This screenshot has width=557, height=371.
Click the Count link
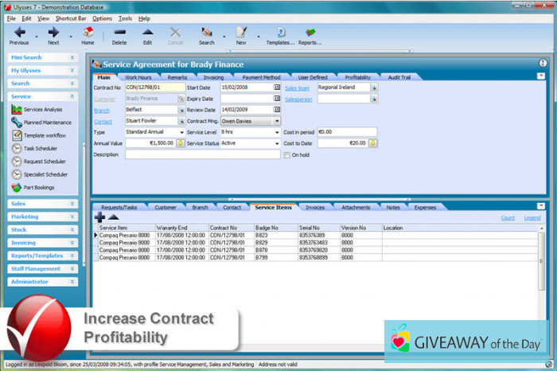coord(507,217)
